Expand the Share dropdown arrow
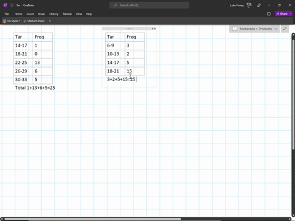The height and width of the screenshot is (221, 295). click(291, 14)
